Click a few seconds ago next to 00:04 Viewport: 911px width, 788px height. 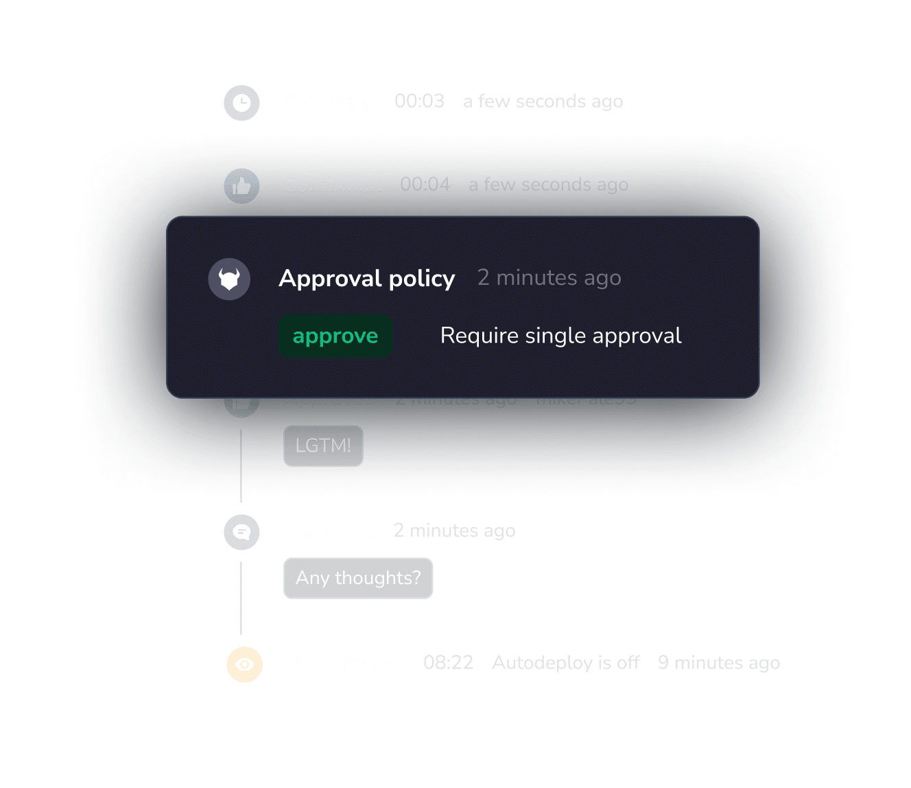click(549, 184)
